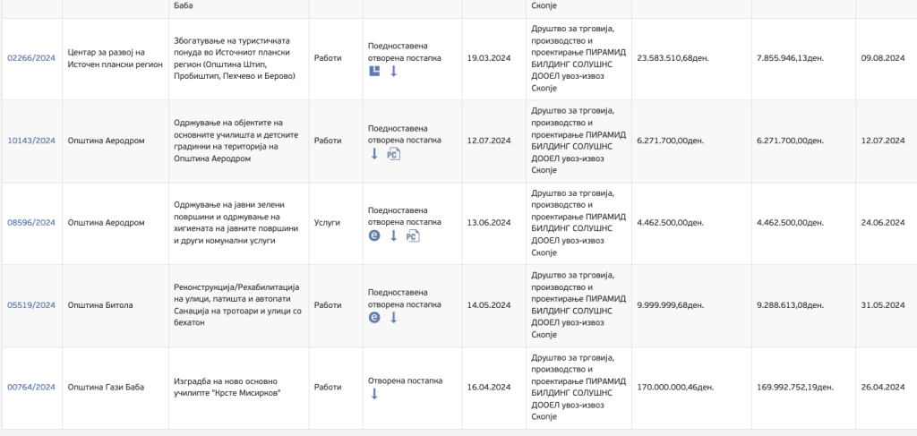
Task: Click the down arrow icon in row 08596/2024
Action: (x=393, y=235)
